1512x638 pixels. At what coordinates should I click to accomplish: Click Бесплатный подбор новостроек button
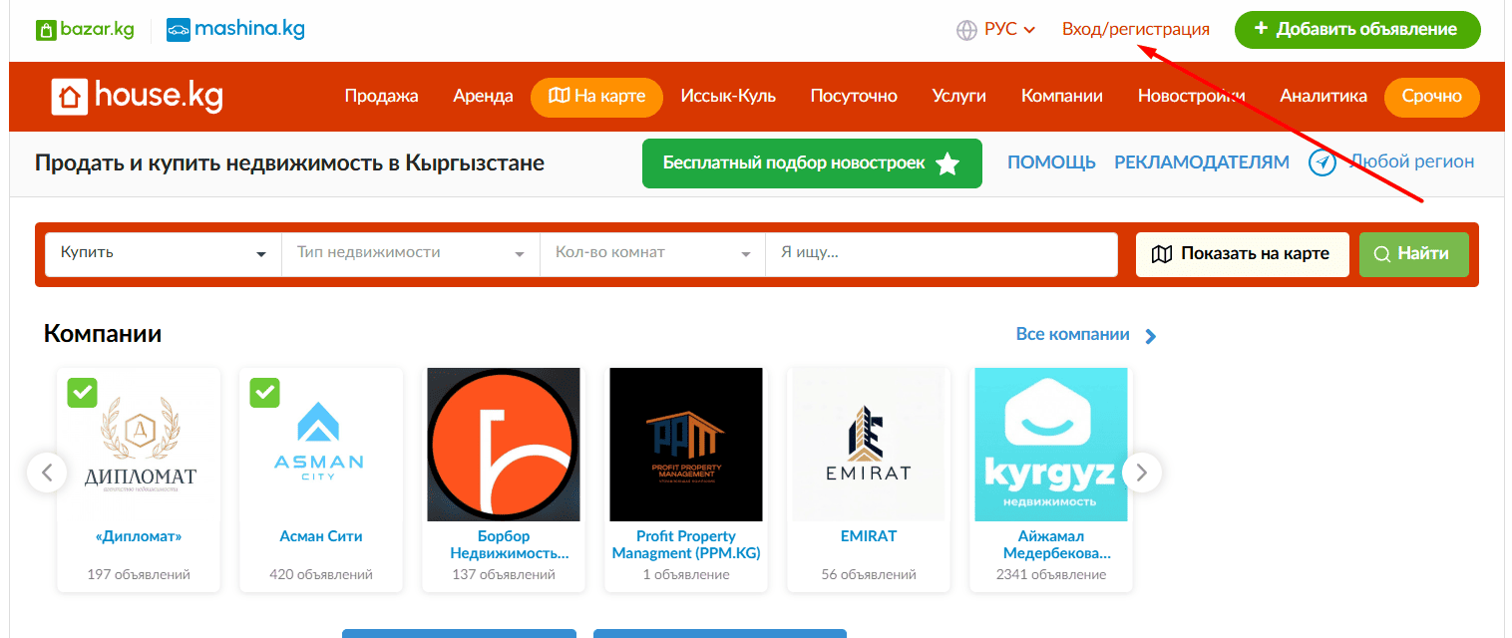812,163
